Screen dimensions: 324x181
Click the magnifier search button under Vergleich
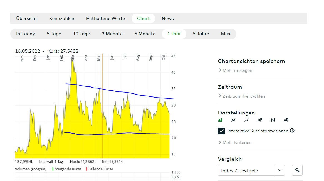click(x=297, y=170)
